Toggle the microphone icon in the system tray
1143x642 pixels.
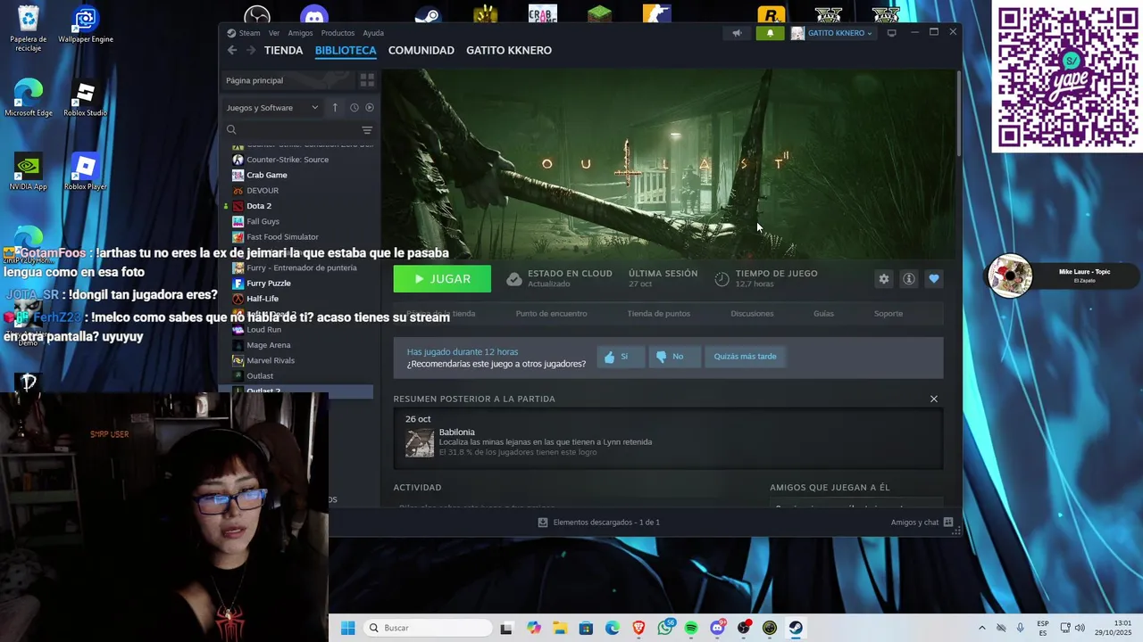[1021, 628]
